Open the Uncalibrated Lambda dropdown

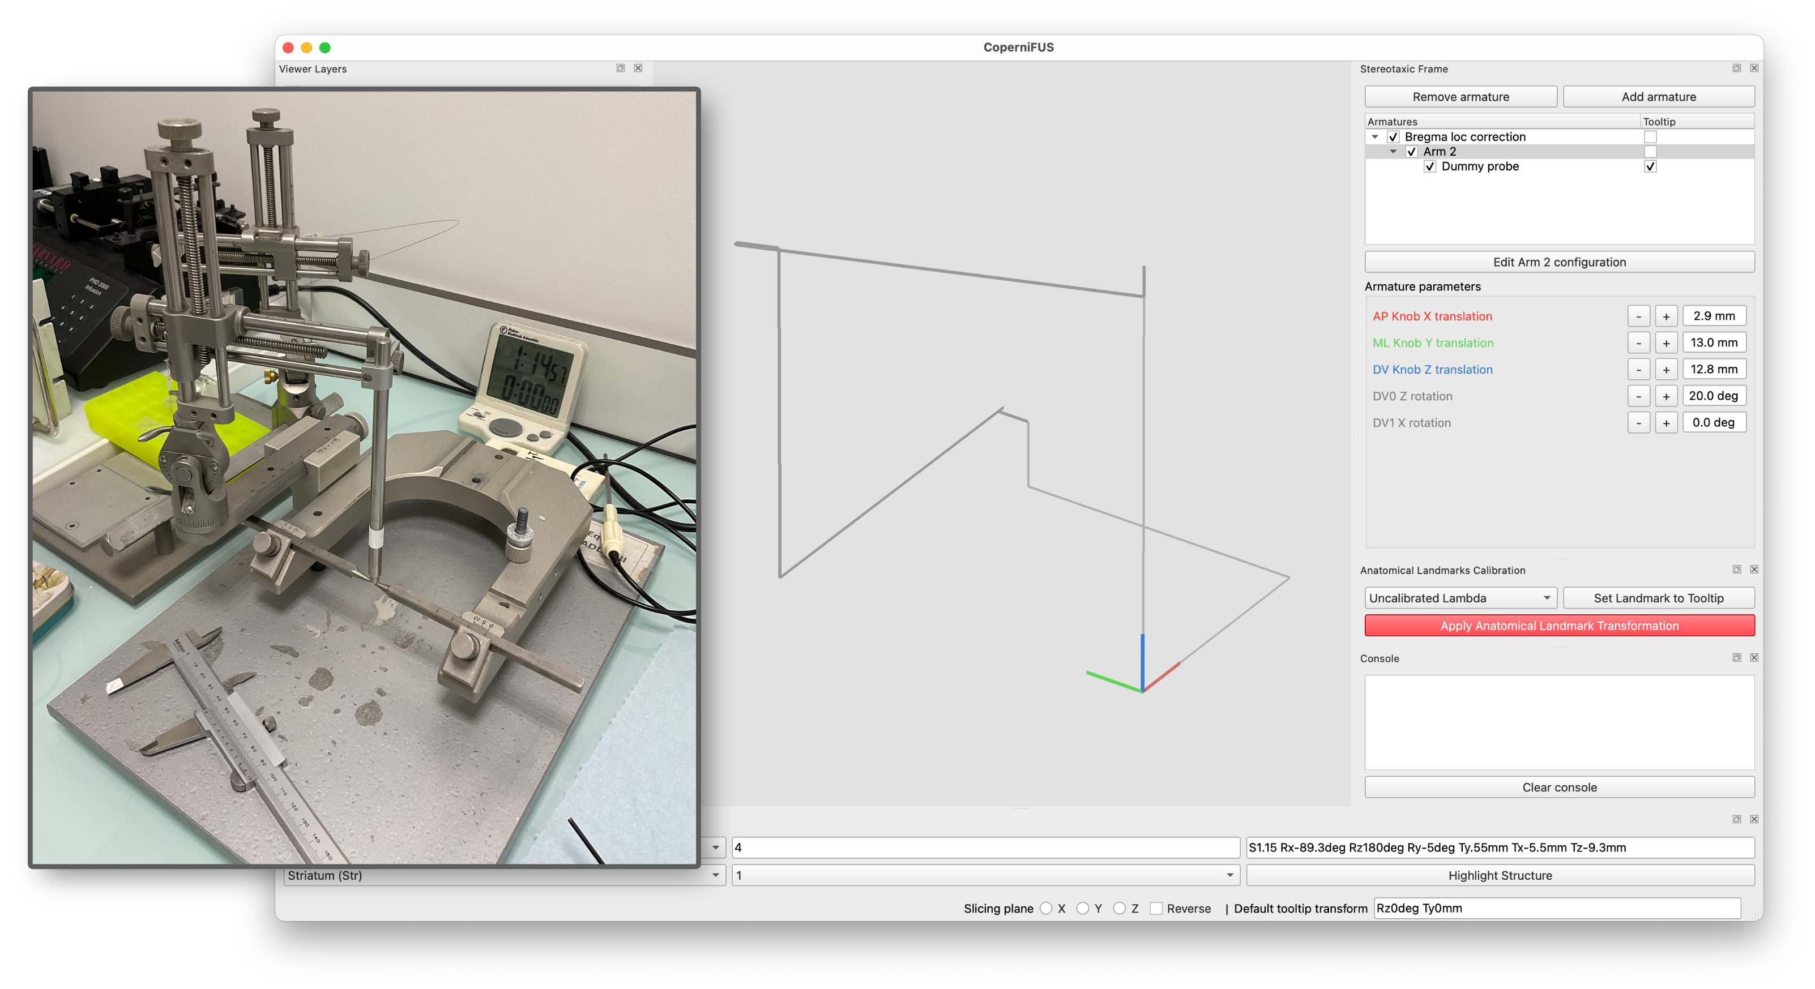coord(1460,598)
